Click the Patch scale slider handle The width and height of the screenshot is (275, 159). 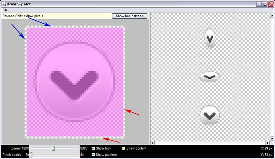(31, 155)
